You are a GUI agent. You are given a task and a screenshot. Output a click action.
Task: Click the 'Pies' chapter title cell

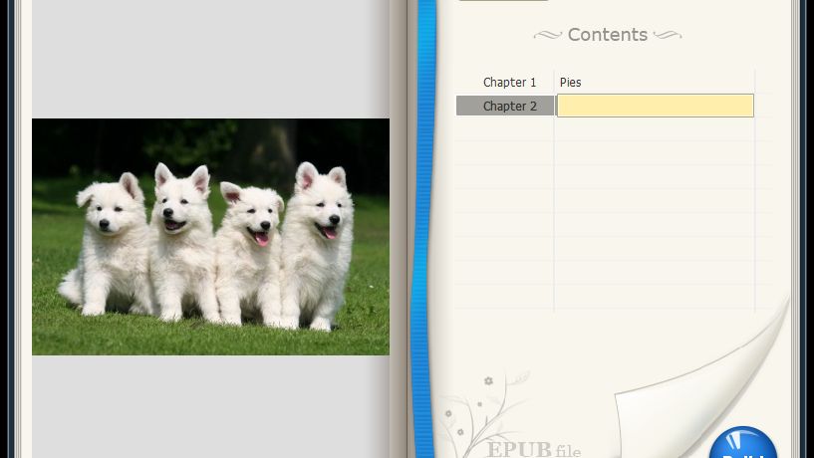tap(655, 83)
